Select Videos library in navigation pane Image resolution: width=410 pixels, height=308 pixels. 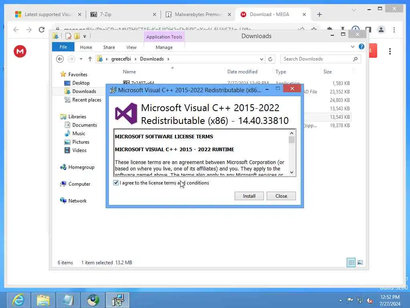point(79,150)
